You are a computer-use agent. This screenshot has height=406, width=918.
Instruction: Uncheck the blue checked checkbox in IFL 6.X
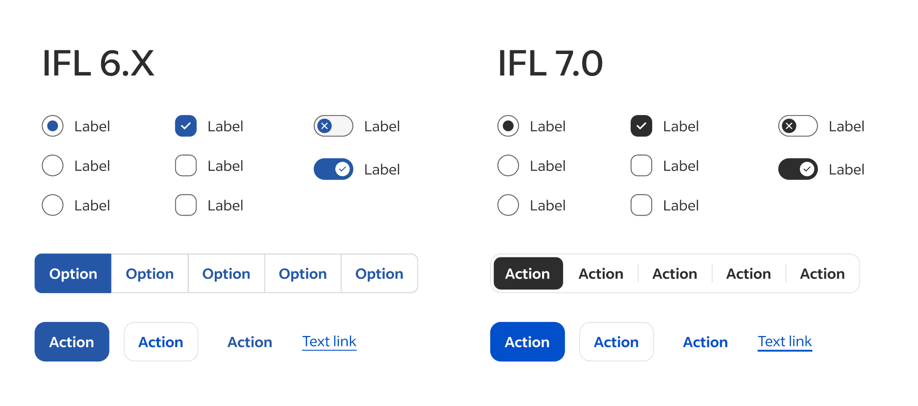pyautogui.click(x=186, y=126)
